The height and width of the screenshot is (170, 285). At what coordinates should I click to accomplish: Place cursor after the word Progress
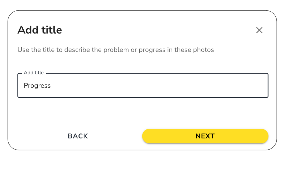pos(51,85)
